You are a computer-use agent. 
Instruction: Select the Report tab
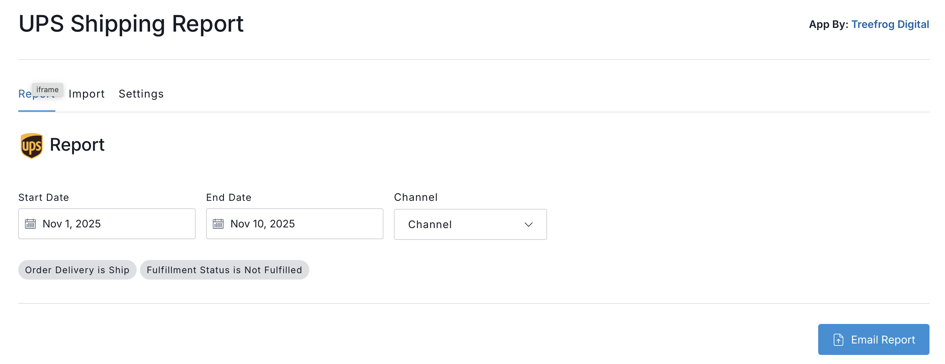click(25, 95)
